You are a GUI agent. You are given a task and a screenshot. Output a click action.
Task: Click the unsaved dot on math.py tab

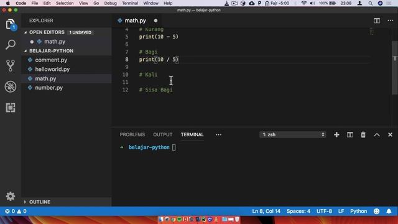pos(155,21)
